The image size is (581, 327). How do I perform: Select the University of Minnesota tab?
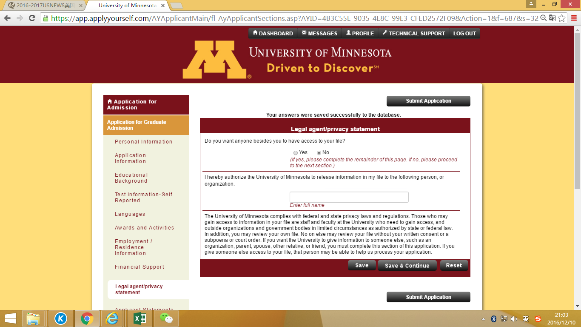(x=128, y=6)
